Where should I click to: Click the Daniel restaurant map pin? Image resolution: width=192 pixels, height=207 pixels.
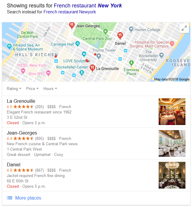120,36
